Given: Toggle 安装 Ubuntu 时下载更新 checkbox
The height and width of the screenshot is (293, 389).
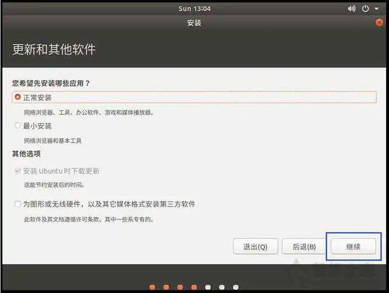Looking at the screenshot, I should (18, 171).
